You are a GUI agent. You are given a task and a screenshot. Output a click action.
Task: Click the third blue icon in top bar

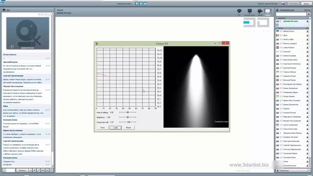click(145, 3)
